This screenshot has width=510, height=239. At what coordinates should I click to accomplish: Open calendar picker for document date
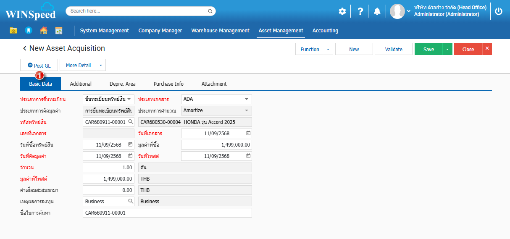point(248,133)
